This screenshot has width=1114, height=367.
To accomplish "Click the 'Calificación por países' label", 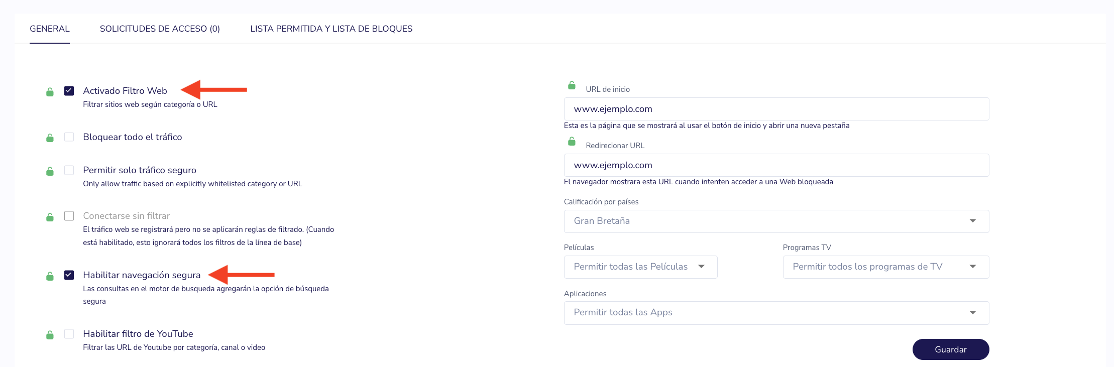I will [601, 202].
